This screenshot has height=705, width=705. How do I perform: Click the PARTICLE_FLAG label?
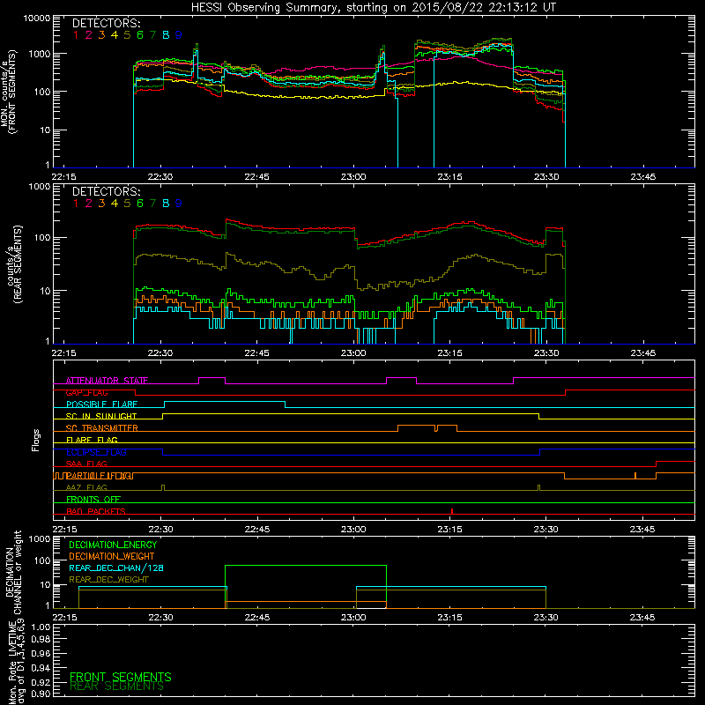[x=99, y=476]
